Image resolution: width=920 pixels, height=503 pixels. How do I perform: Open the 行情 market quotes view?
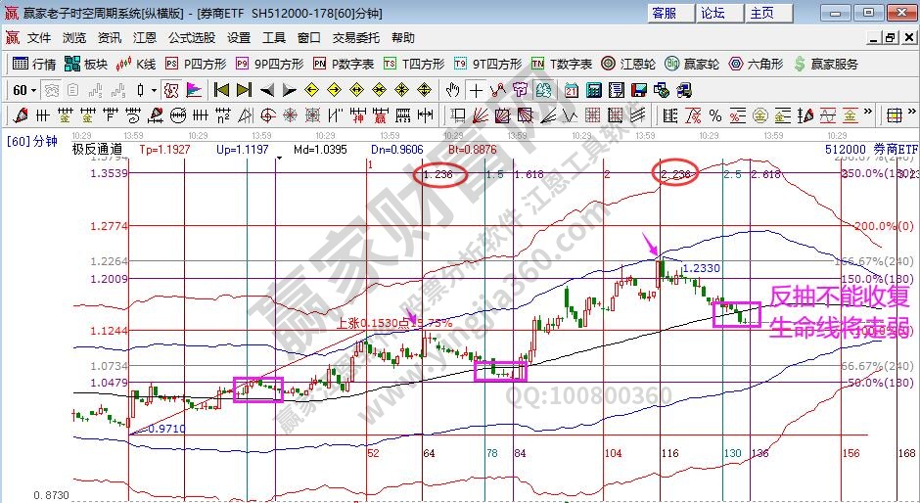34,64
